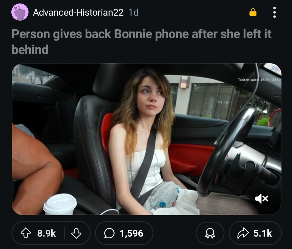Open Advanced-Historian22 user profile
Viewport: 292px width, 249px height.
tap(78, 13)
